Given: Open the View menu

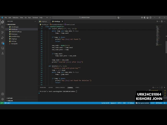Looking at the screenshot, I should click(21, 17).
